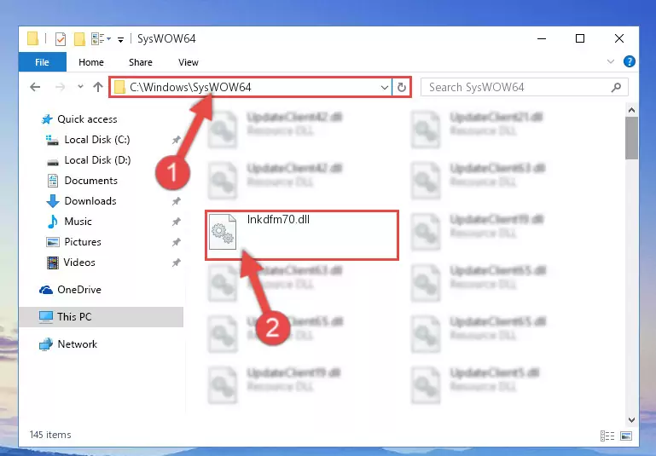The width and height of the screenshot is (656, 456).
Task: Click the pin icon beside Pictures
Action: point(176,242)
